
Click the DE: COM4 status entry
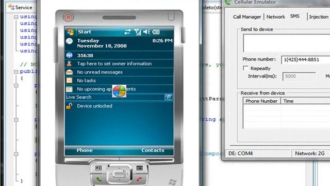[258, 153]
